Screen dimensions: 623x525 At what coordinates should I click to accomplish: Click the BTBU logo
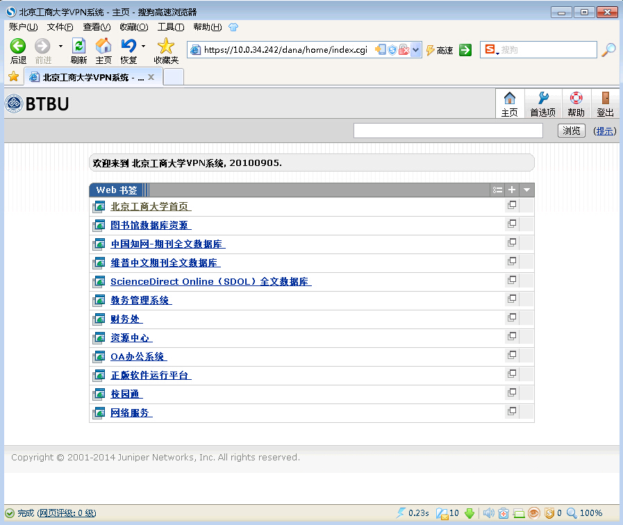tap(37, 103)
